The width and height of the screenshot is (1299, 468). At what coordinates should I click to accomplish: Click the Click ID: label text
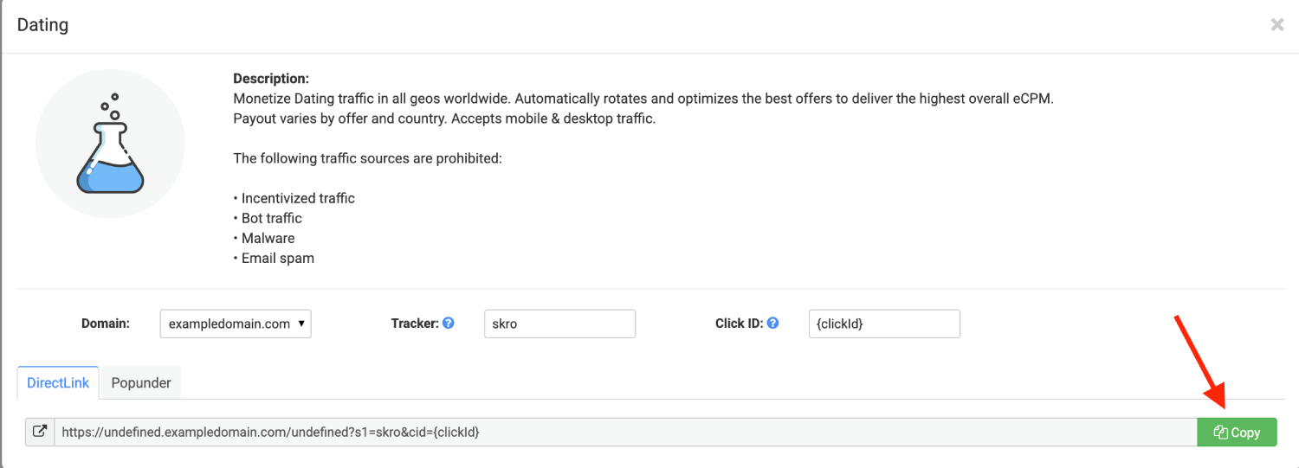[739, 324]
